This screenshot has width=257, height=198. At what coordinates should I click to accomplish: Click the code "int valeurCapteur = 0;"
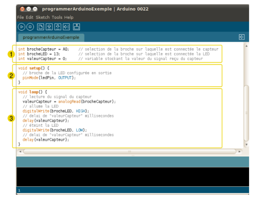pos(42,59)
